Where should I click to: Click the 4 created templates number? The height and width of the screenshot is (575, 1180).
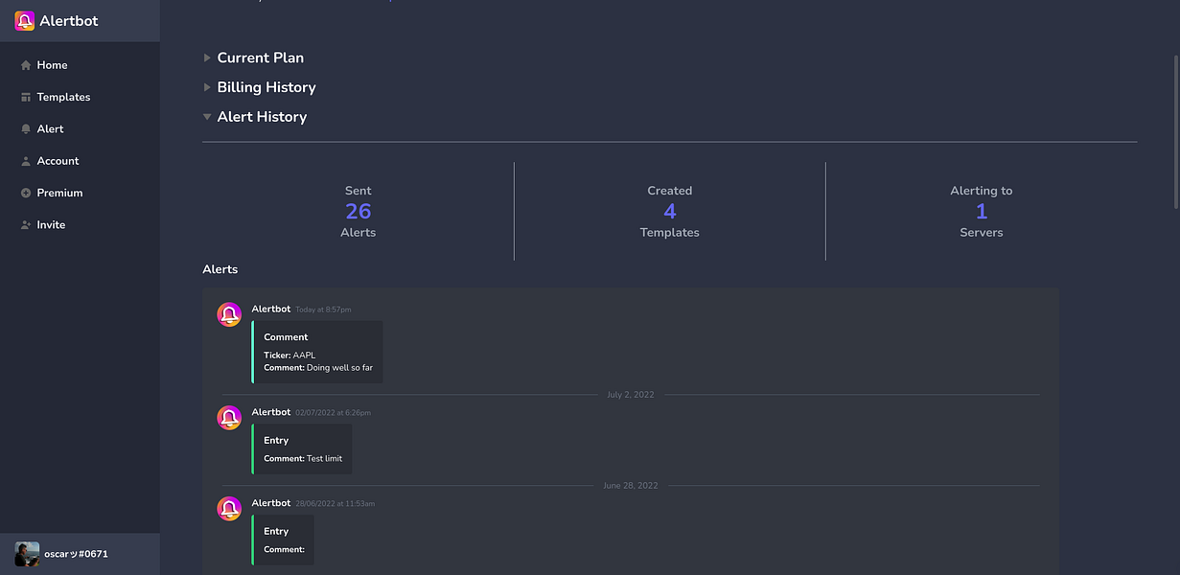pyautogui.click(x=670, y=211)
